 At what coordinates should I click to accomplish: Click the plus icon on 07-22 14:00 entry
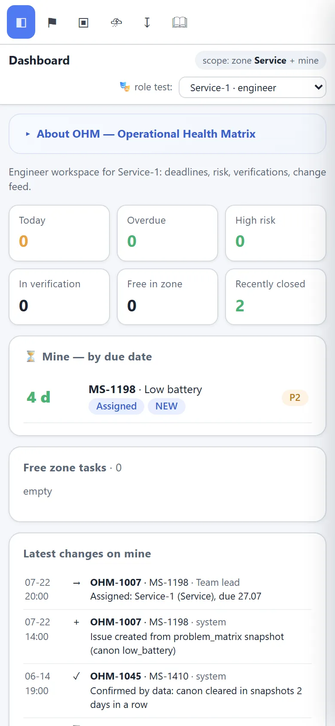point(76,622)
